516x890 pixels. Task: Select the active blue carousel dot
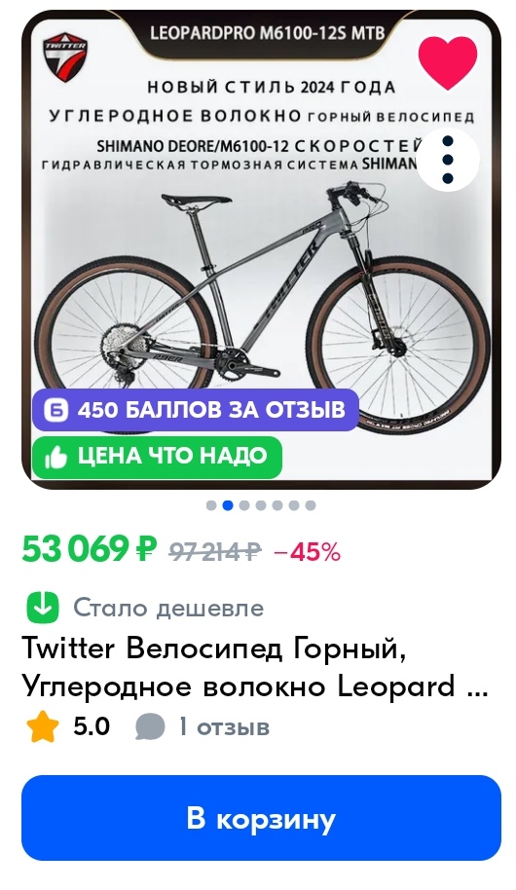point(228,505)
